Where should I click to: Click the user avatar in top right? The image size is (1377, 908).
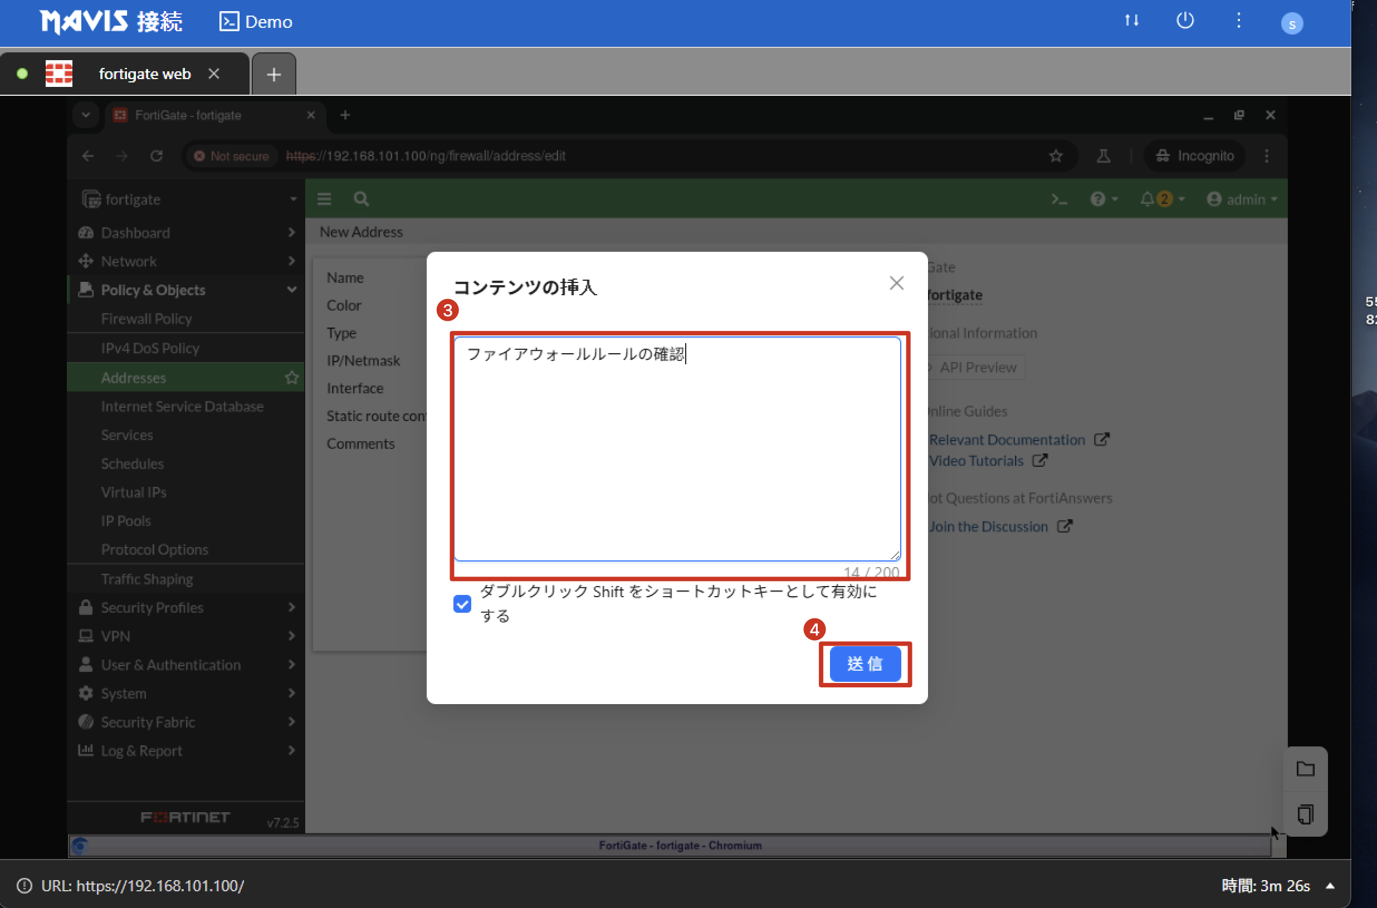(1291, 24)
